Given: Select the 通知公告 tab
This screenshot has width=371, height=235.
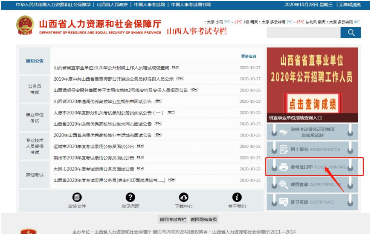Looking at the screenshot, I should (35, 61).
